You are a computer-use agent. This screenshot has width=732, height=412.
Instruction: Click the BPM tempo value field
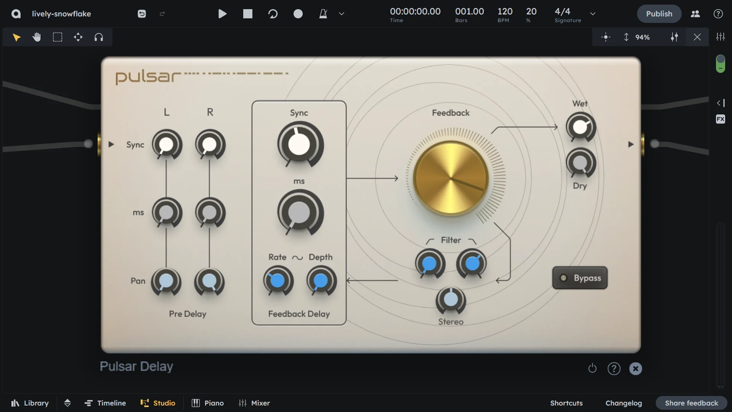click(x=505, y=12)
